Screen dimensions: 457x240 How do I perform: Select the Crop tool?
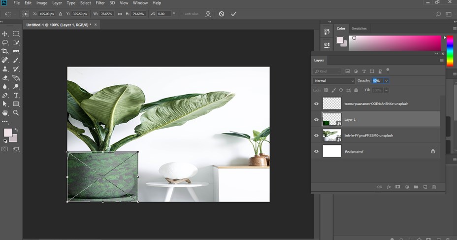pos(5,51)
